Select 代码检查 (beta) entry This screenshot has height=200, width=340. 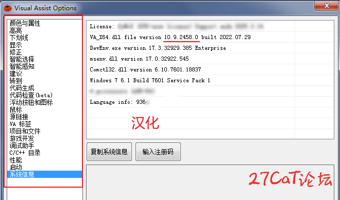[x=31, y=95]
